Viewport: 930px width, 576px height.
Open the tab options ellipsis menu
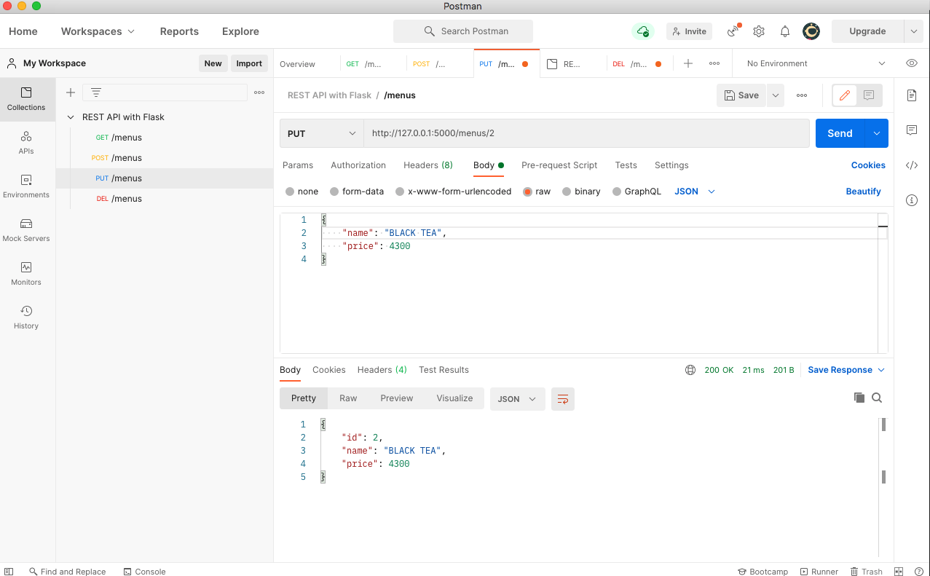point(714,63)
